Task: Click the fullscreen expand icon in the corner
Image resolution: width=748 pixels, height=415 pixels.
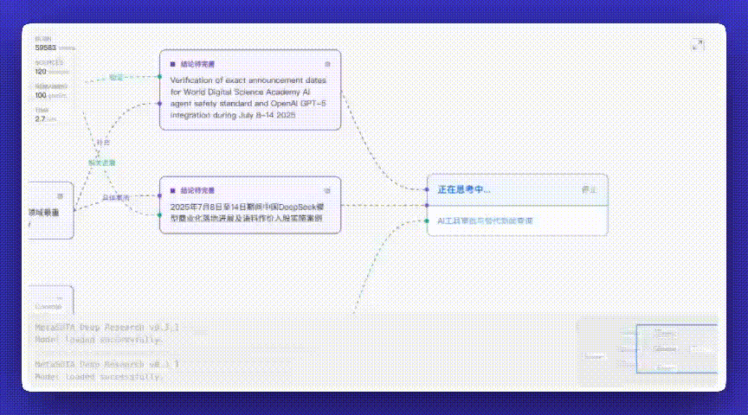Action: [x=698, y=45]
